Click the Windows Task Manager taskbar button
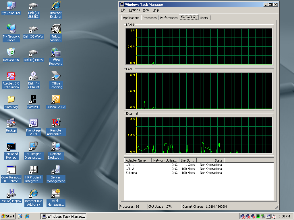Viewport: 294px width, 220px height. coord(63,217)
